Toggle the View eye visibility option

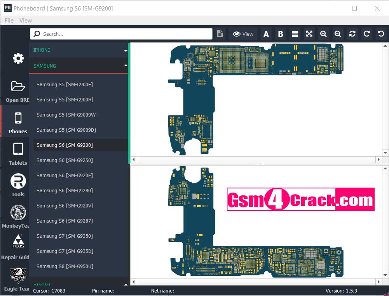(242, 34)
